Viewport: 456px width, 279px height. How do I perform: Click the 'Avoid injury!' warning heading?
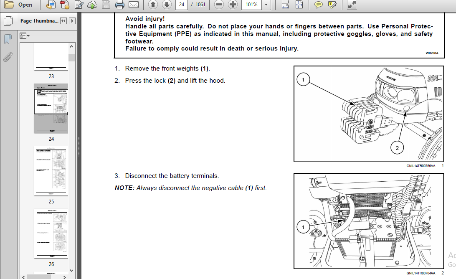pos(145,19)
